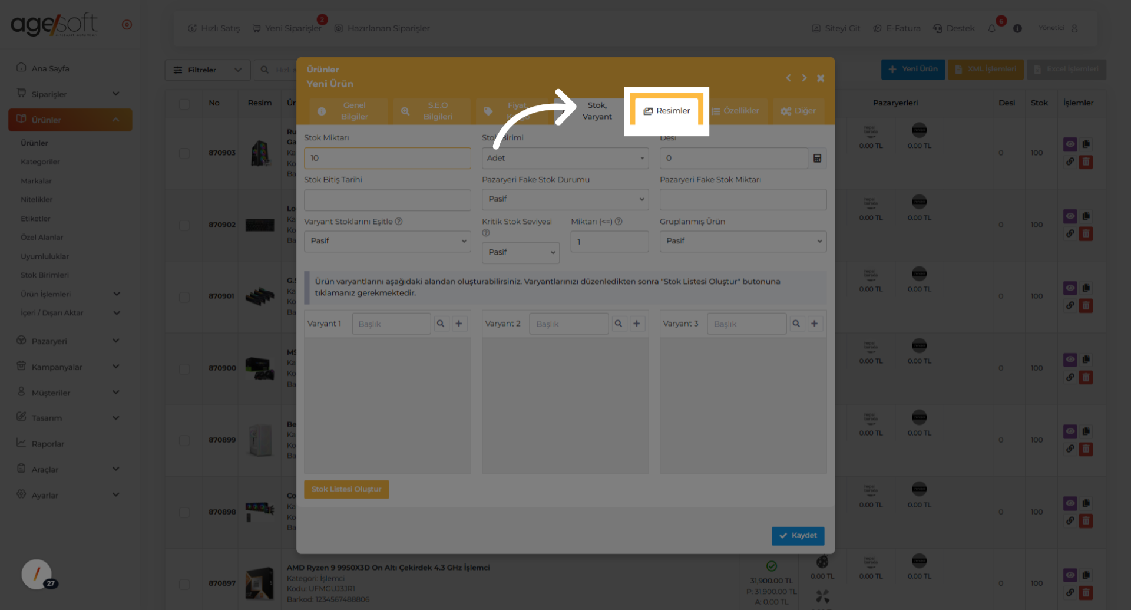Open Hazırlanan Siparişler link

click(x=382, y=28)
